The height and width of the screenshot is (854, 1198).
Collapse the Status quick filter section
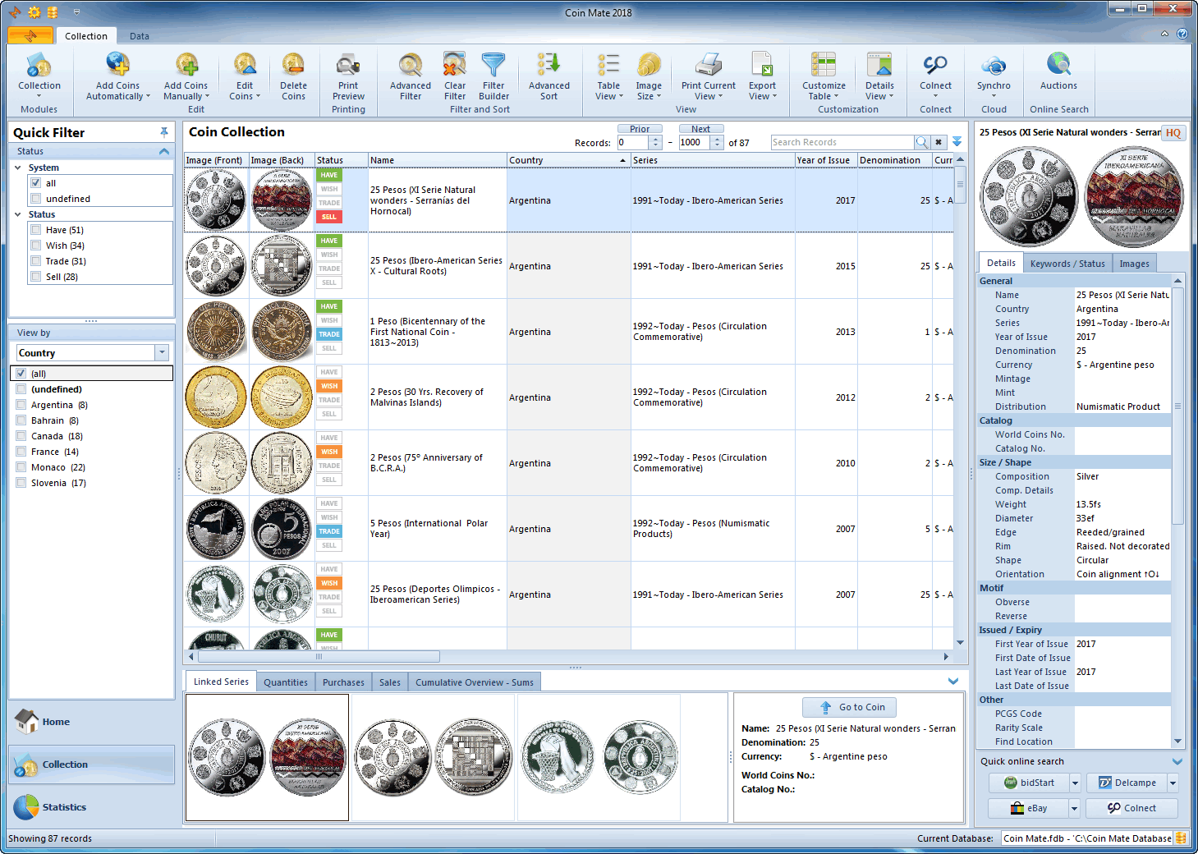click(164, 151)
